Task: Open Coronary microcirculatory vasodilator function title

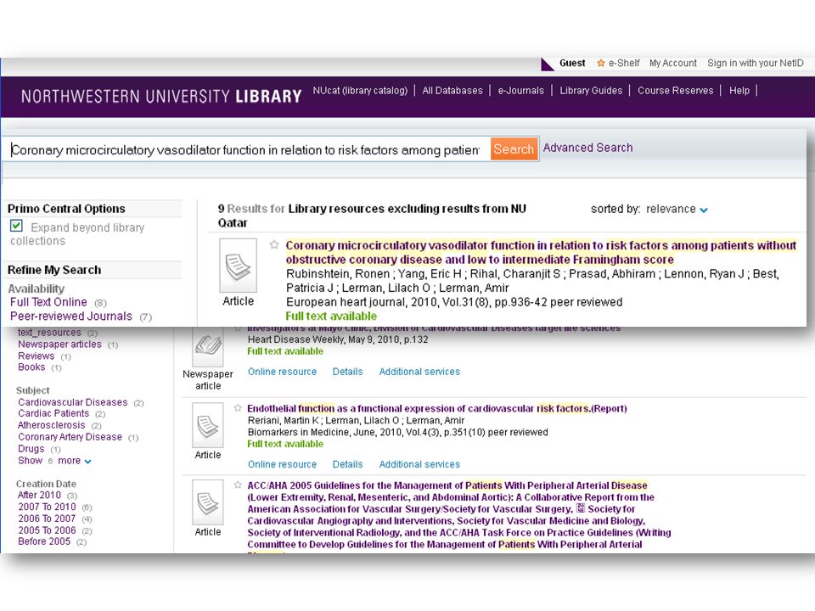Action: pyautogui.click(x=541, y=253)
